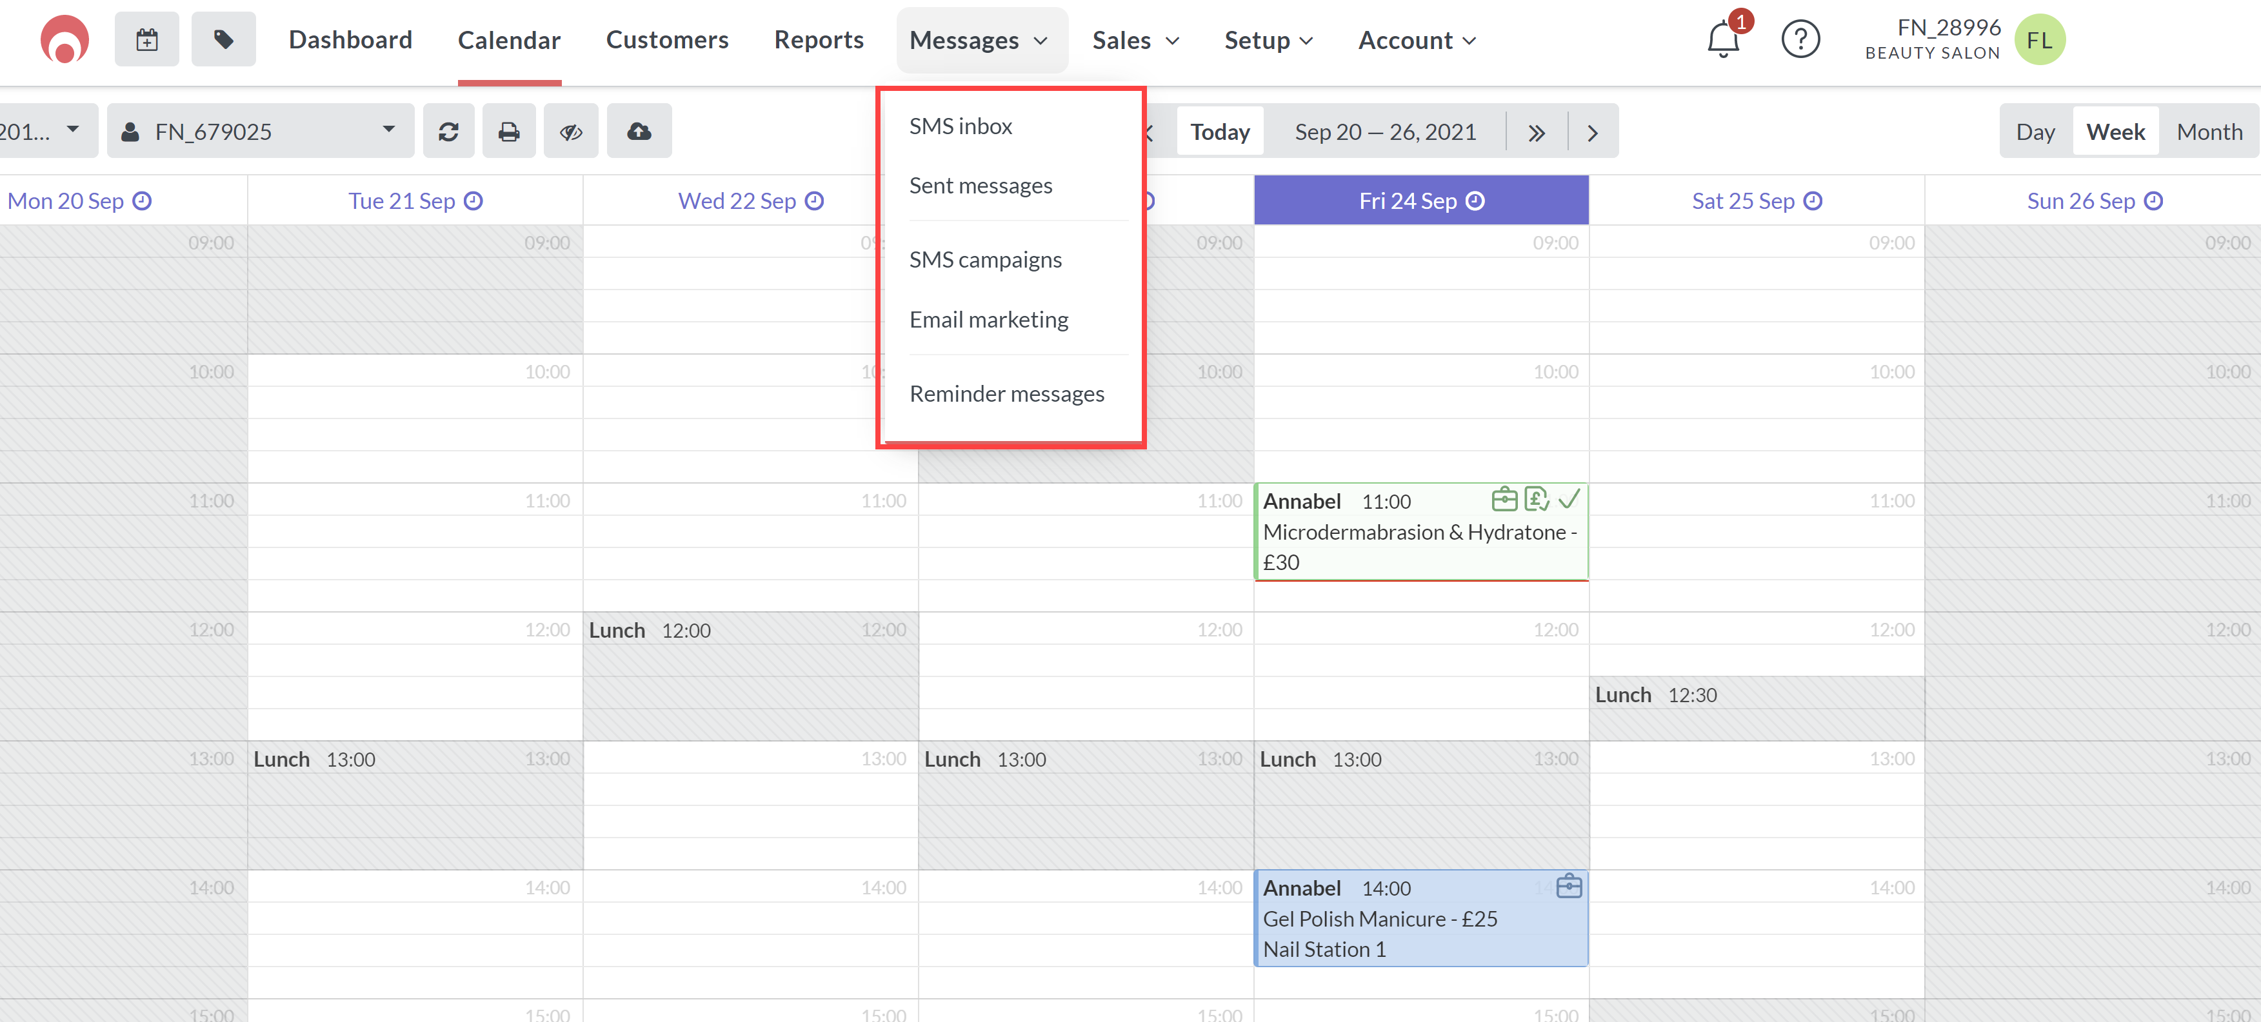2261x1022 pixels.
Task: Open Annabel Gel Polish Manicure appointment
Action: [1421, 918]
